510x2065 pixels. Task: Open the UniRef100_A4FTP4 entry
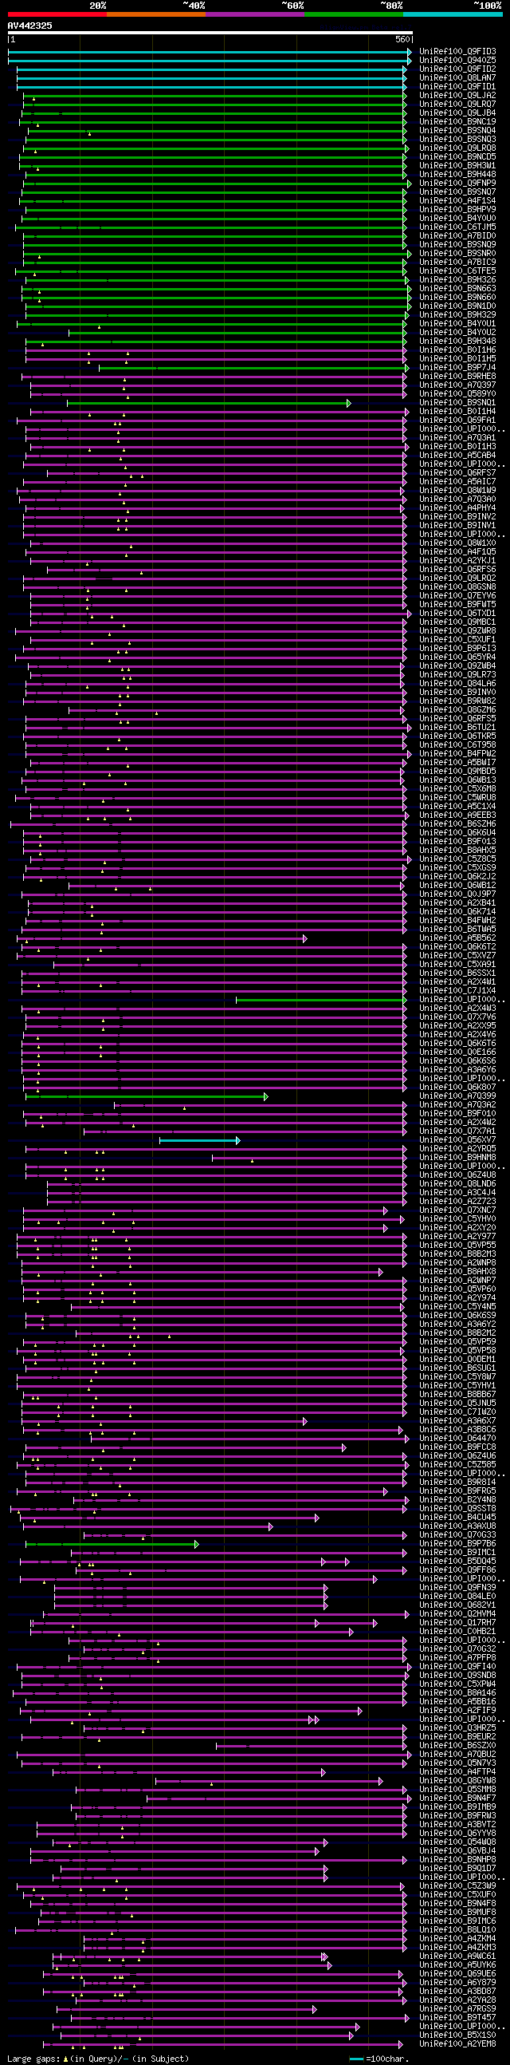click(457, 1772)
